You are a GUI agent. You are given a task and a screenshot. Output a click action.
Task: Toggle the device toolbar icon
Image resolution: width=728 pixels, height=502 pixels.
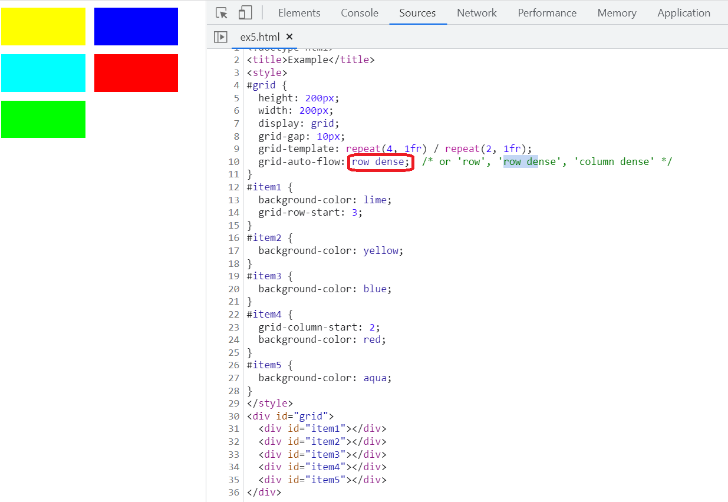pyautogui.click(x=245, y=13)
